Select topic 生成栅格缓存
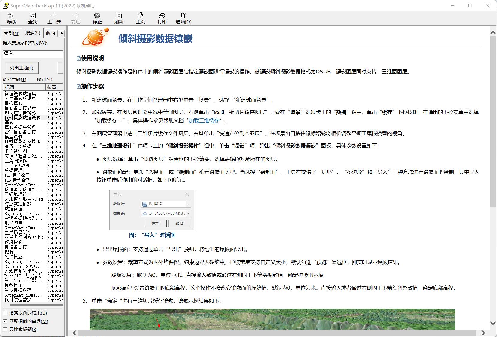The width and height of the screenshot is (497, 337). [x=18, y=290]
